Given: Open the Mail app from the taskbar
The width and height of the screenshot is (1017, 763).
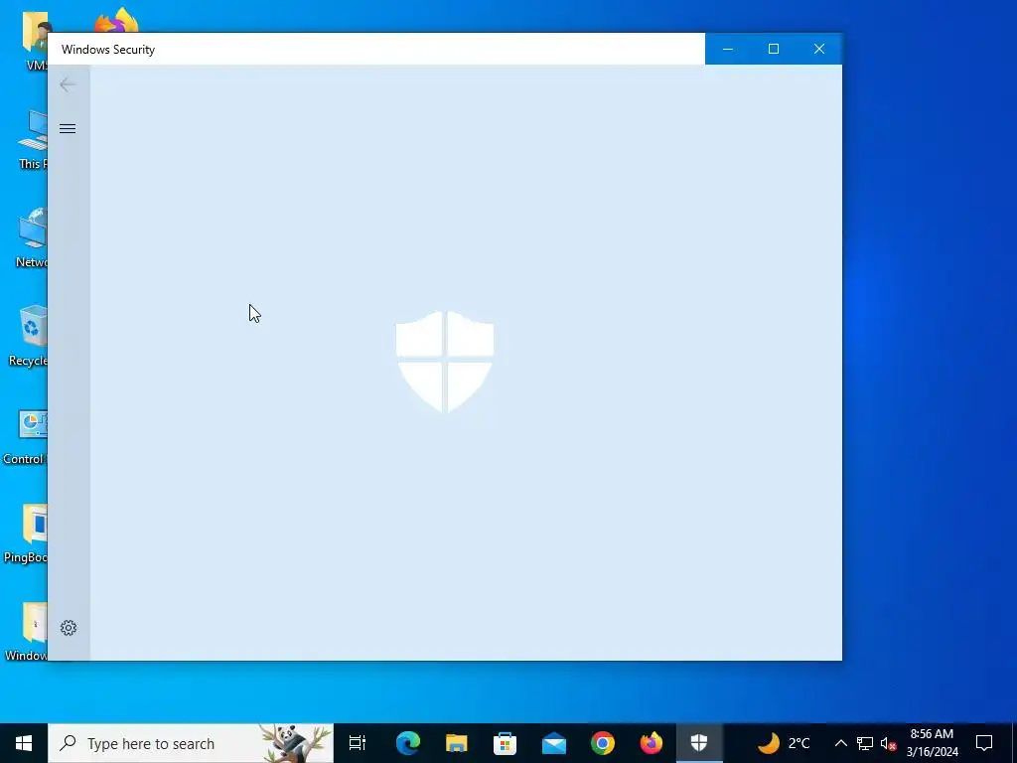Looking at the screenshot, I should [554, 743].
